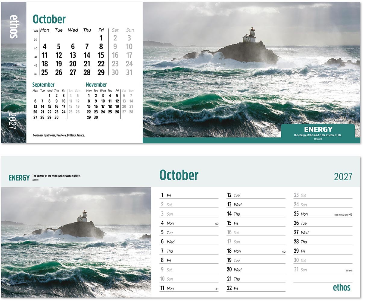Open the October heading on the top calendar
365x301 pixels.
coord(49,19)
